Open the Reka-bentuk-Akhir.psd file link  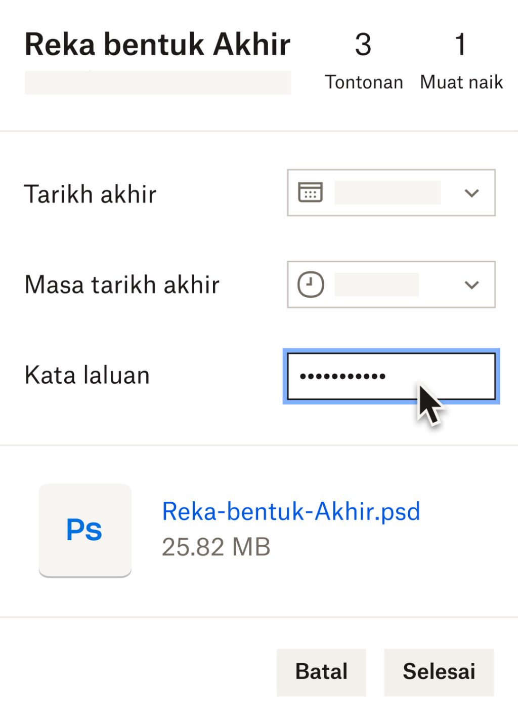(x=290, y=511)
